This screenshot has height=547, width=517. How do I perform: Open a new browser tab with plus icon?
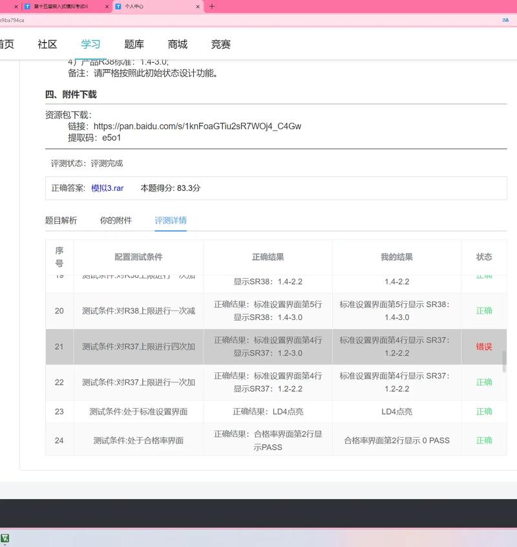coord(211,6)
